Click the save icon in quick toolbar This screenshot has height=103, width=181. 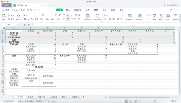click(x=17, y=10)
